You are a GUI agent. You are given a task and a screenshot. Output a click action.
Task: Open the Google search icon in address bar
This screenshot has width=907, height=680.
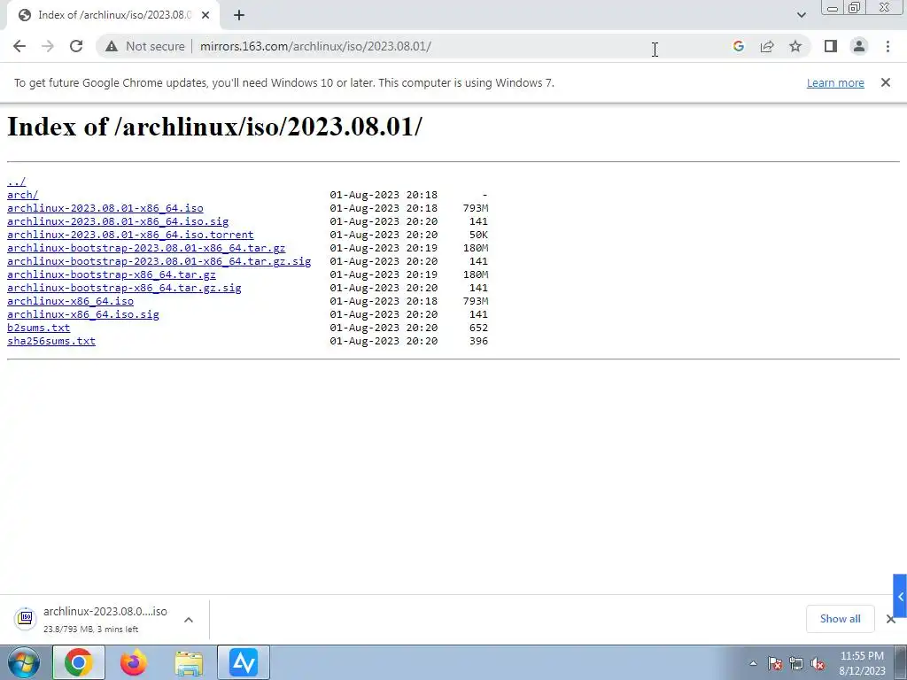pos(738,46)
